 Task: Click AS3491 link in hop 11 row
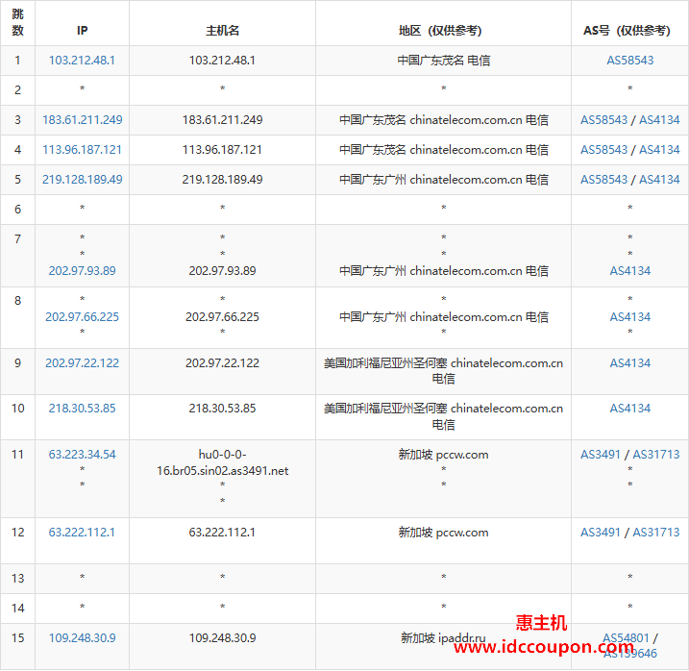(601, 455)
